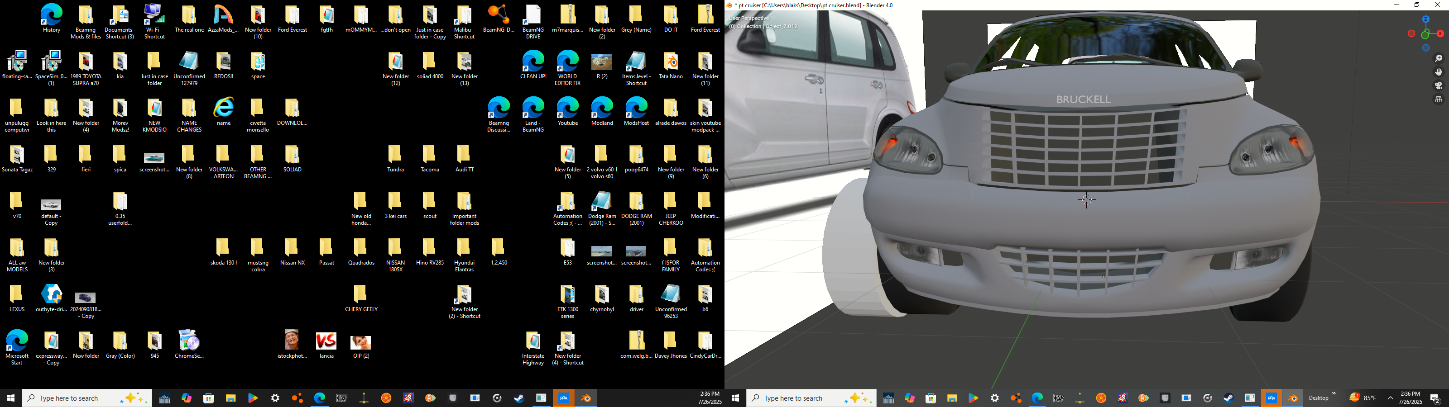Select the R (2) image file
The width and height of the screenshot is (1449, 407).
601,66
